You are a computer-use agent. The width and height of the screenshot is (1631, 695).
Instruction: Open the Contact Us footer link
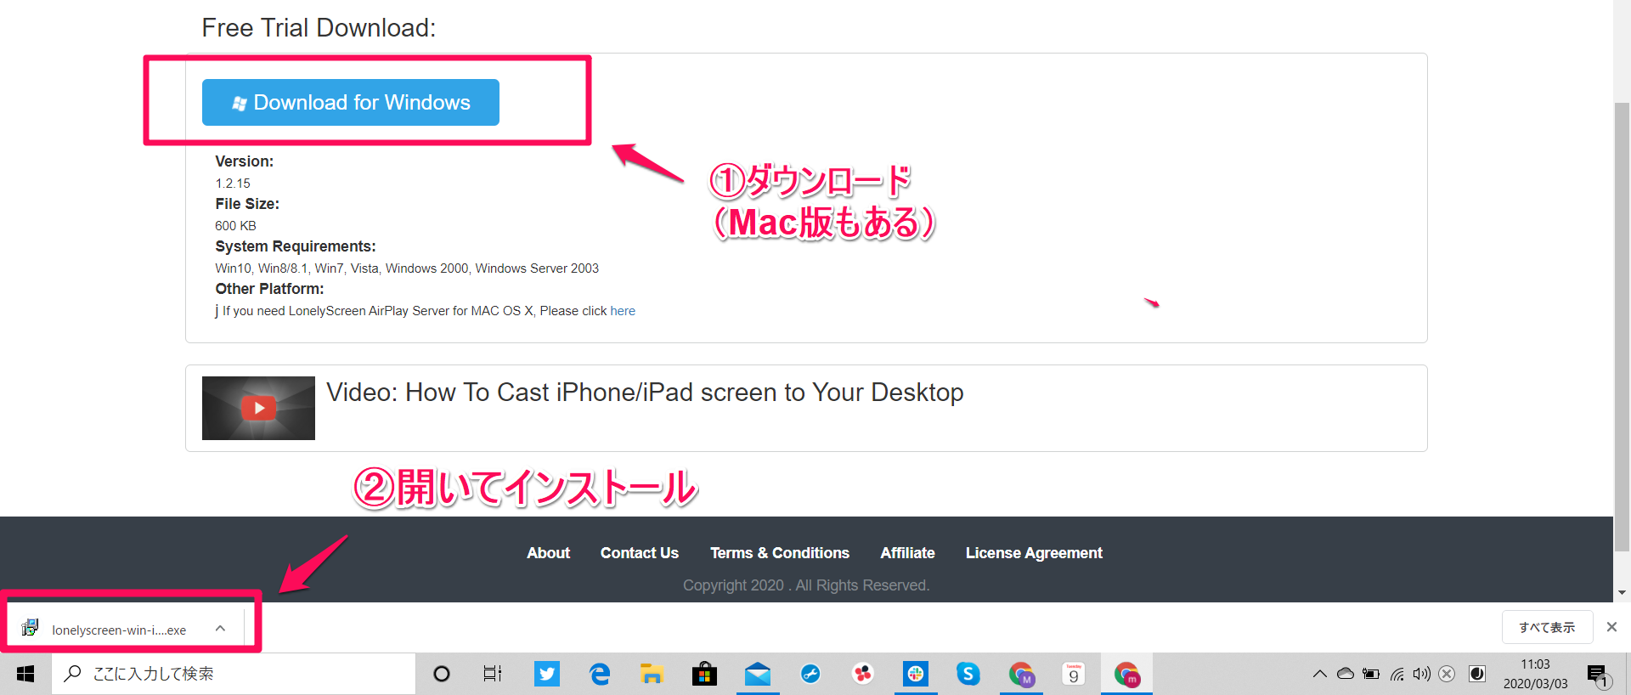click(640, 553)
